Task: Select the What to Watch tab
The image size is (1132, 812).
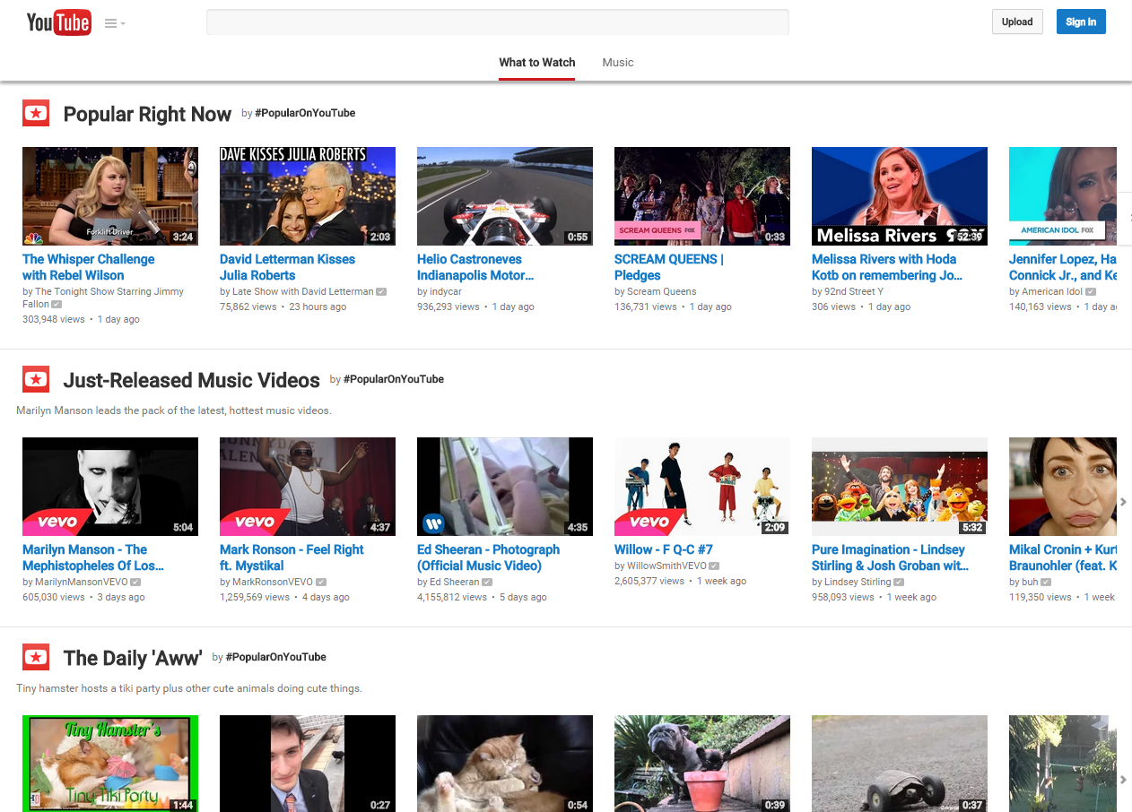Action: coord(536,63)
